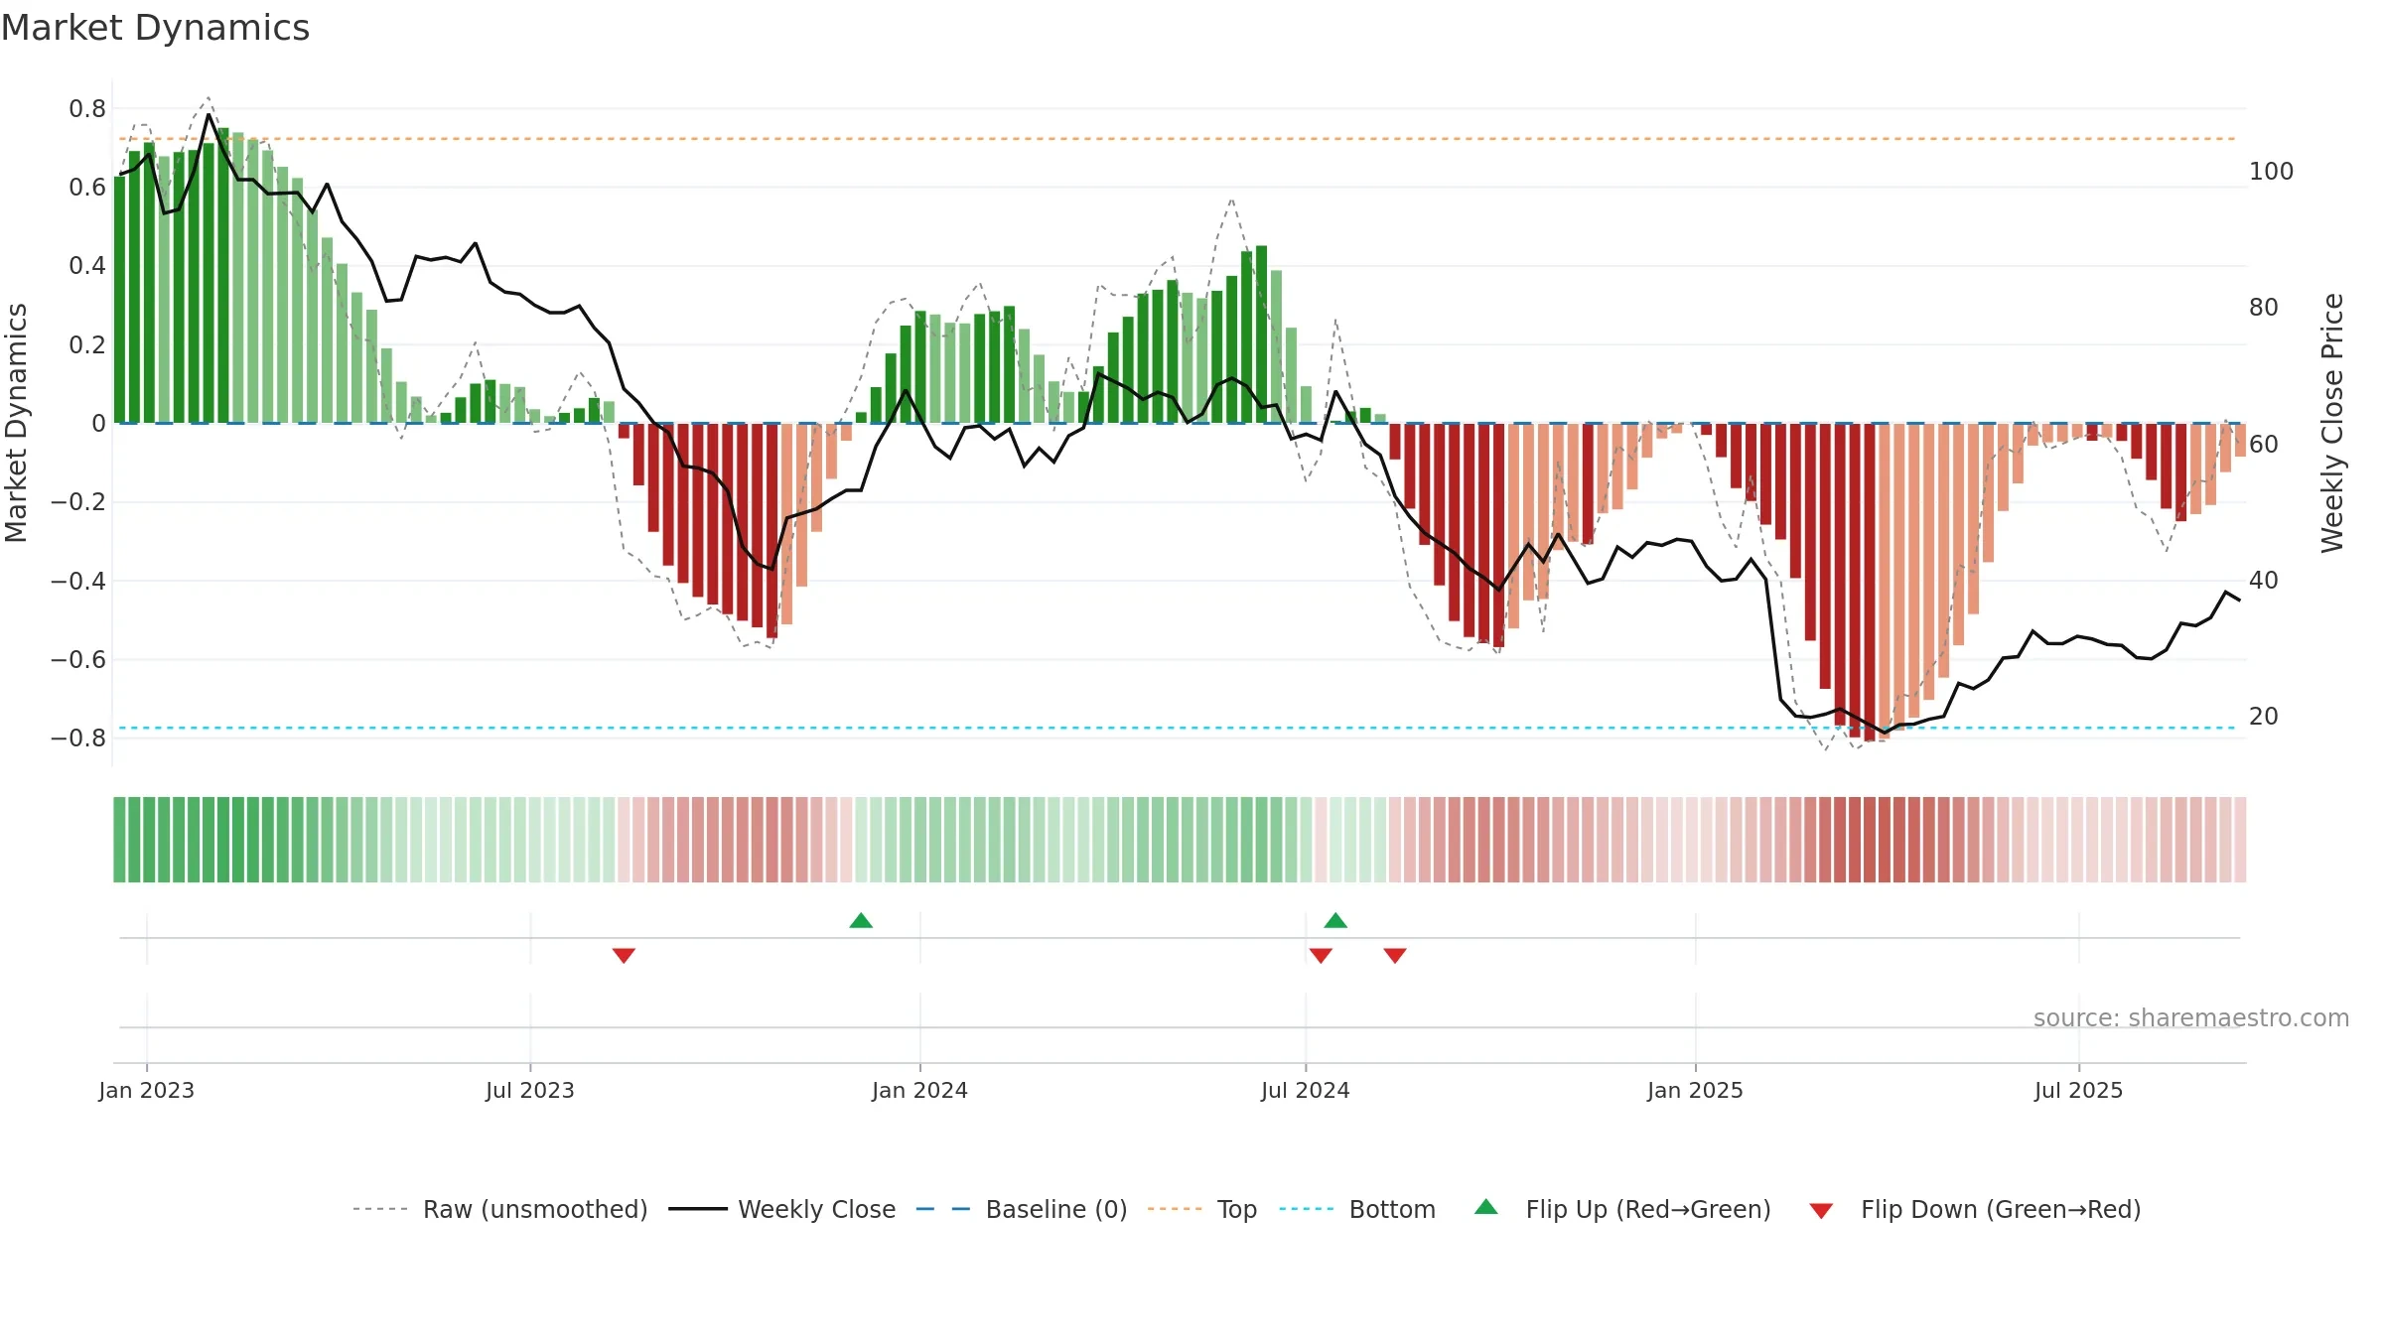Click the Weekly Close legend entry
Screen dimensions: 2383x1340
781,1209
